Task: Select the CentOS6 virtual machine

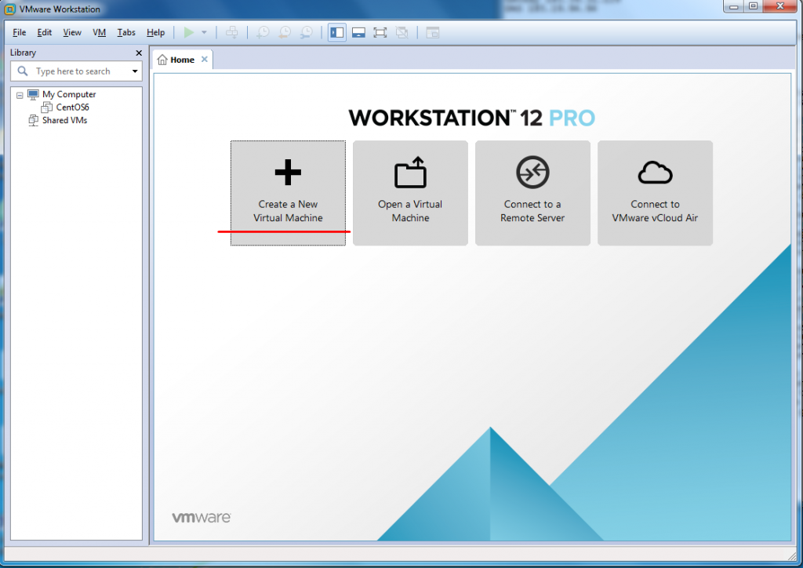Action: (x=72, y=107)
